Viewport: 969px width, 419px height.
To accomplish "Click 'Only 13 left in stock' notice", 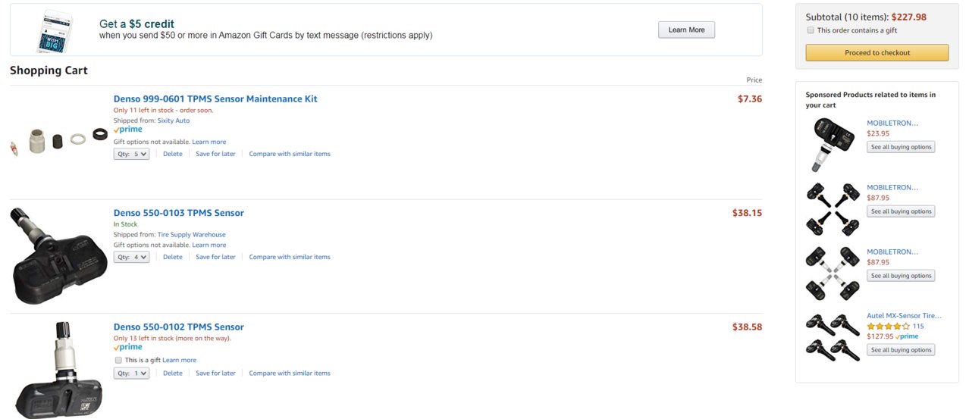I will [172, 339].
